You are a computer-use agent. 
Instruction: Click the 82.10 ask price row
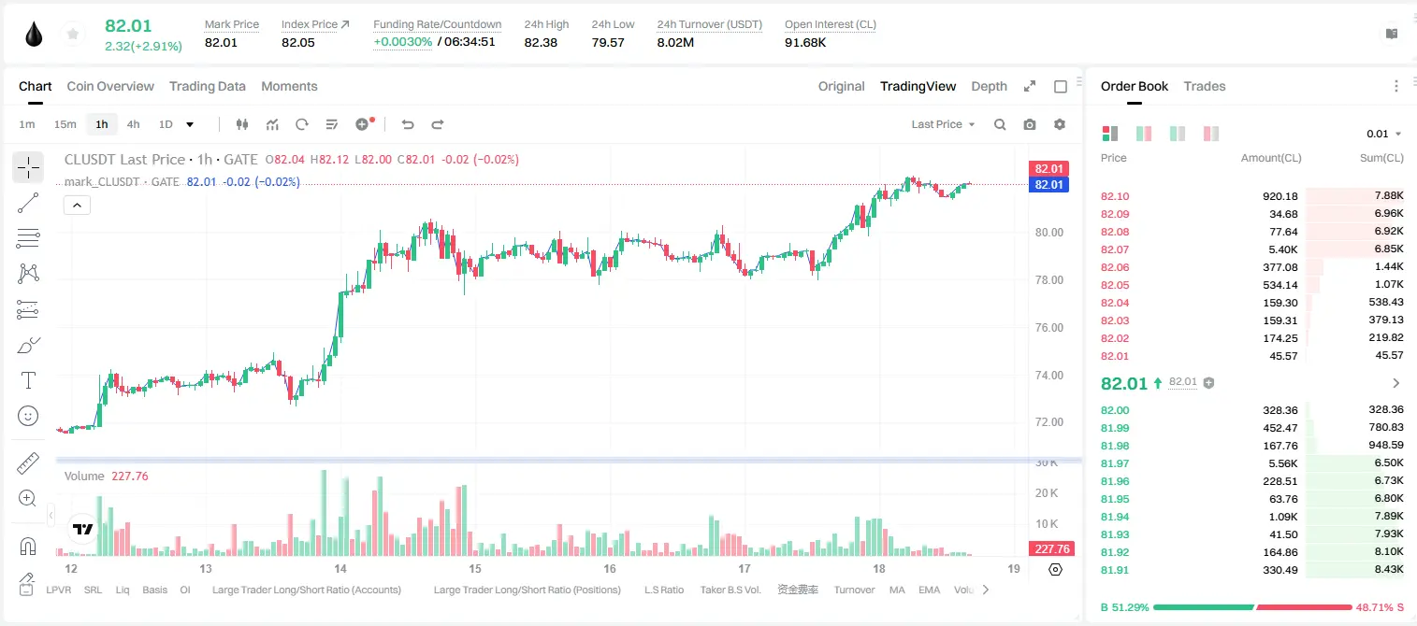(x=1252, y=196)
